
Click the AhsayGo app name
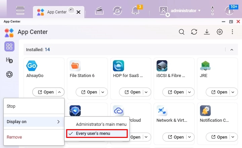click(x=35, y=76)
